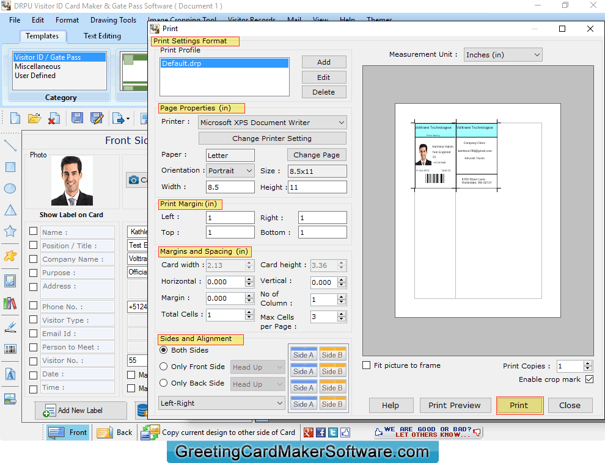Select the Line drawing tool
605x463 pixels.
[x=10, y=146]
